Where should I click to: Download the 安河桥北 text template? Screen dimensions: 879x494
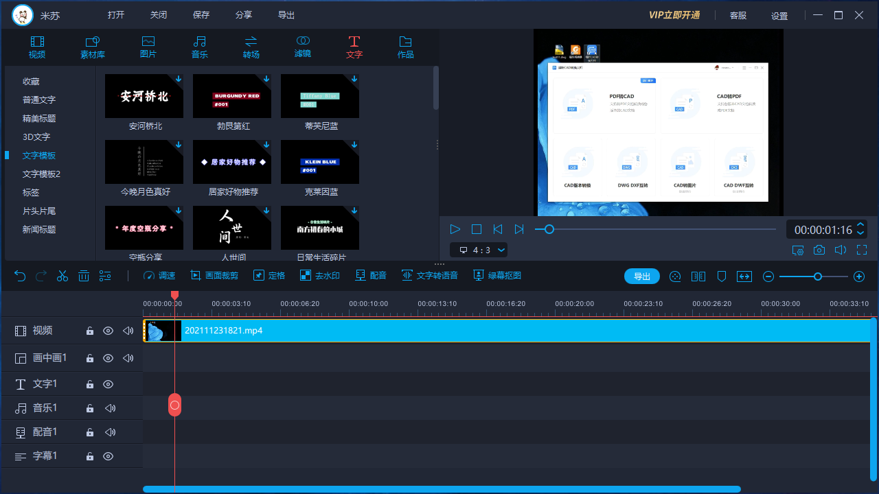tap(179, 80)
